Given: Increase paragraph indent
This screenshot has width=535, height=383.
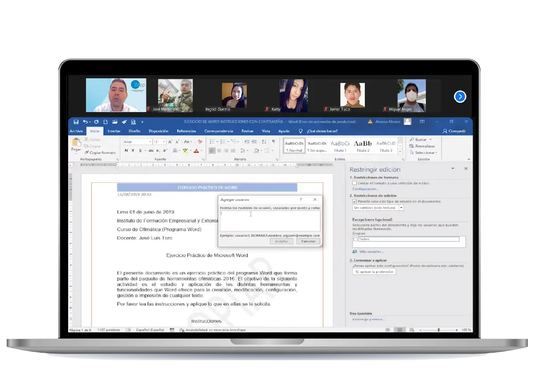Looking at the screenshot, I should pos(254,142).
